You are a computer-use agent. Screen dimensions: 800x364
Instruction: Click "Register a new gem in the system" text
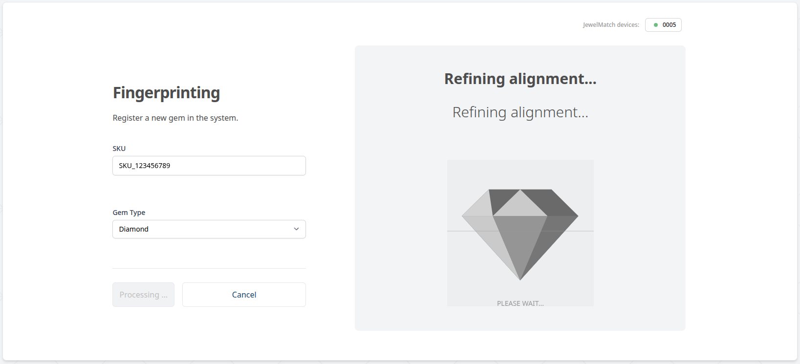tap(175, 118)
